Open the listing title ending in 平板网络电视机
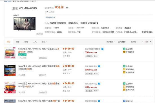 [39, 68]
